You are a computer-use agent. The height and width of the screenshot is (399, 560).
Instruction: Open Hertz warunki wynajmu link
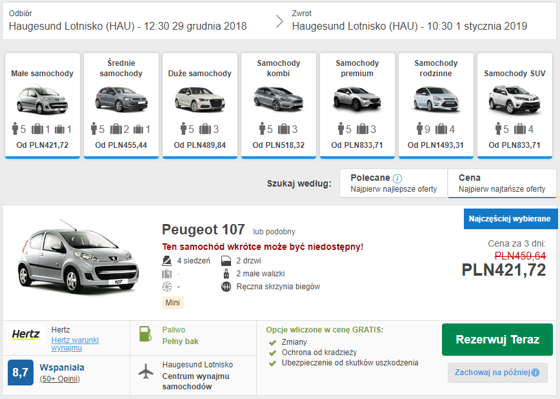click(x=75, y=343)
